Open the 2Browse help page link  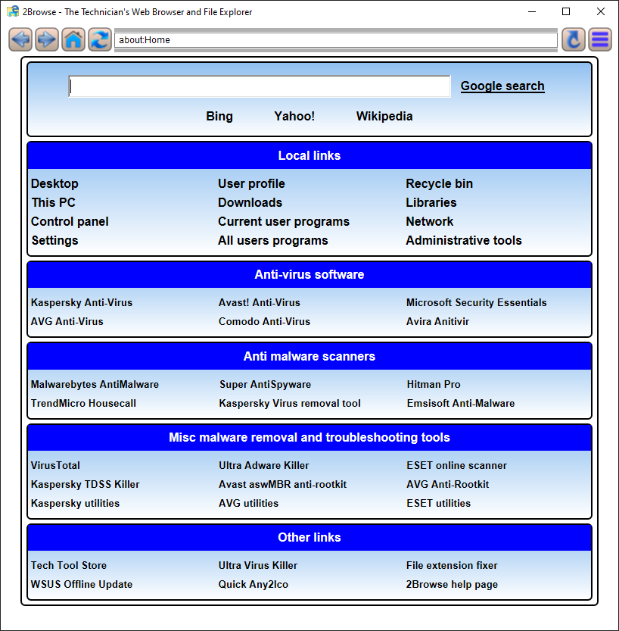click(452, 585)
